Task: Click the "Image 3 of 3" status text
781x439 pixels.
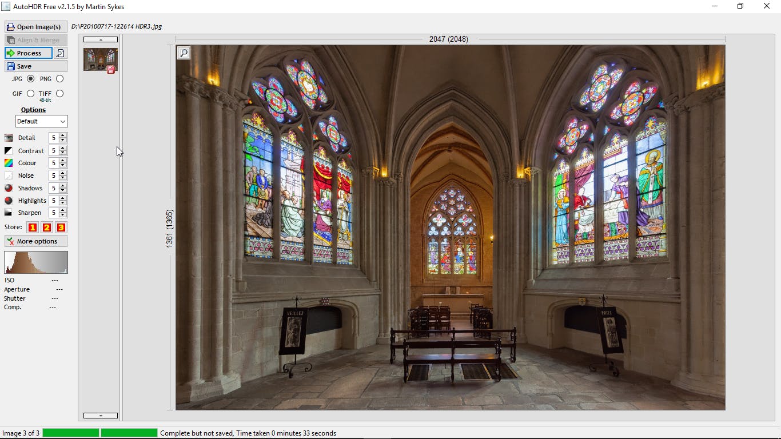Action: [21, 433]
